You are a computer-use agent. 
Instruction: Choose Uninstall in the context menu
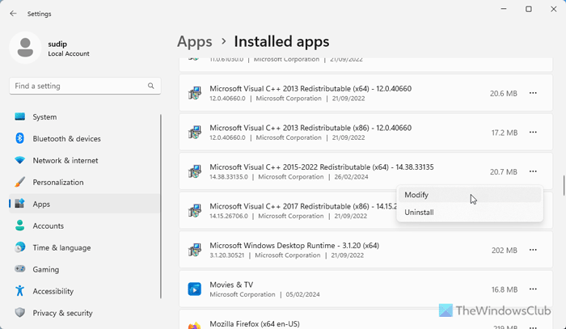pos(470,213)
